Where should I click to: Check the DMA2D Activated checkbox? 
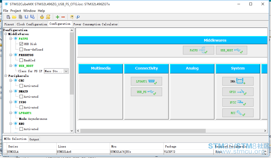[x=21, y=97]
